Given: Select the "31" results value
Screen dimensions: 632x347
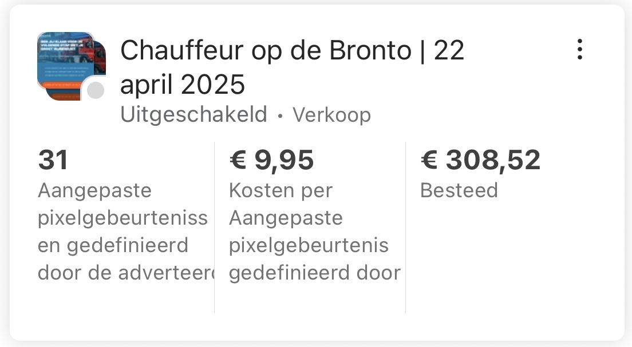Looking at the screenshot, I should [x=53, y=161].
